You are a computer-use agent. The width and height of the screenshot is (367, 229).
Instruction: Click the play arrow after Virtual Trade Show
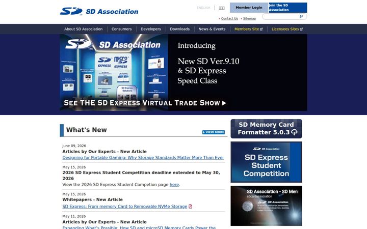[224, 103]
